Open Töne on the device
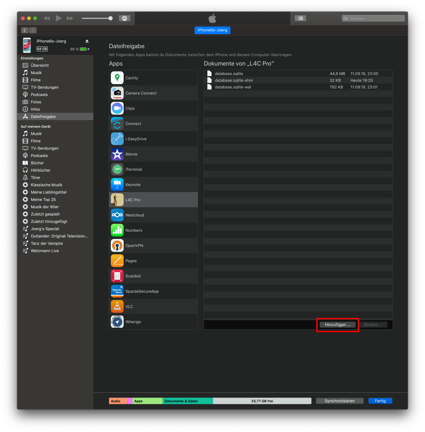Image resolution: width=425 pixels, height=432 pixels. [x=55, y=177]
